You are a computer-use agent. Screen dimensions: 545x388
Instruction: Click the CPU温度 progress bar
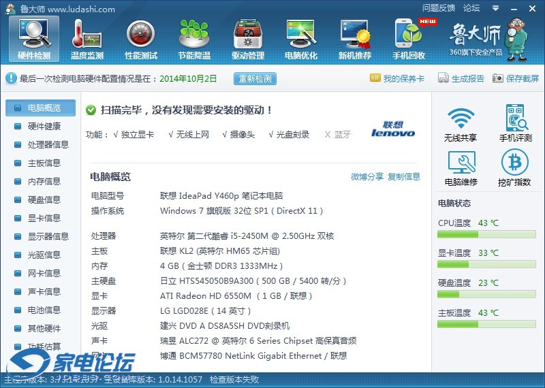486,234
